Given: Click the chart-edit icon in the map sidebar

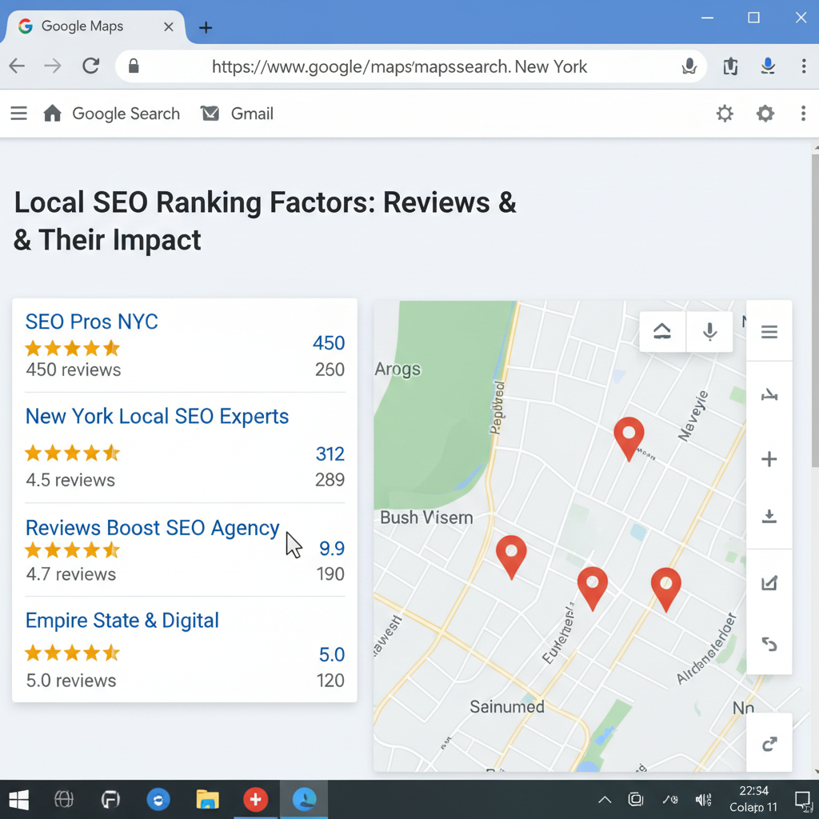Looking at the screenshot, I should pyautogui.click(x=769, y=582).
